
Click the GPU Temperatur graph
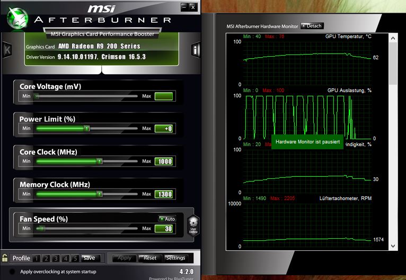click(307, 63)
